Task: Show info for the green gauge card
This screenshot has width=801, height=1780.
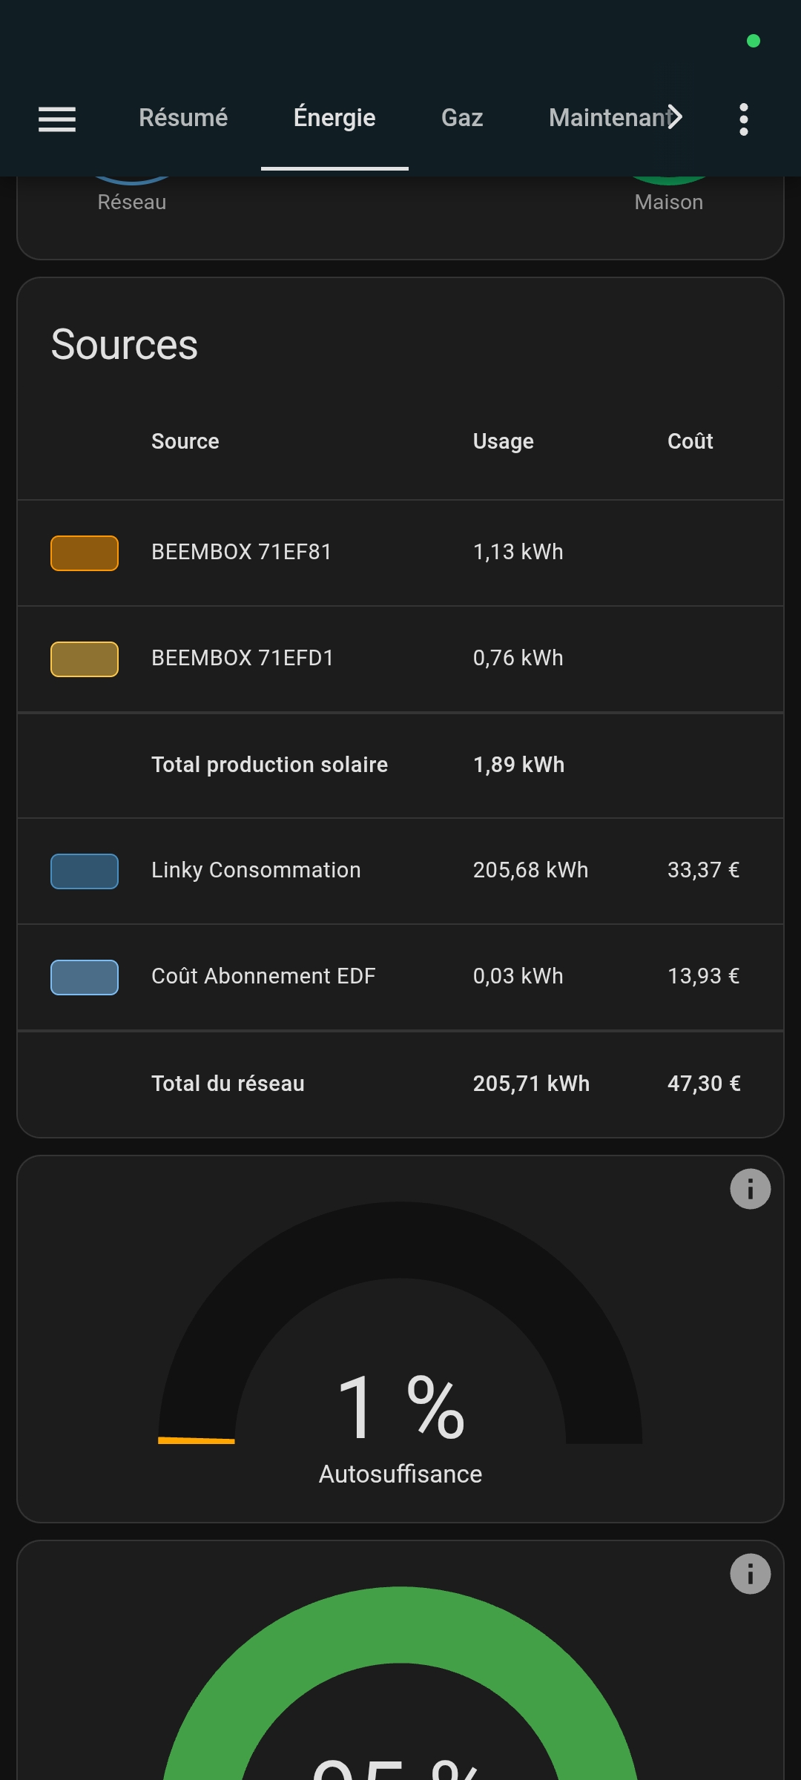Action: 750,1574
